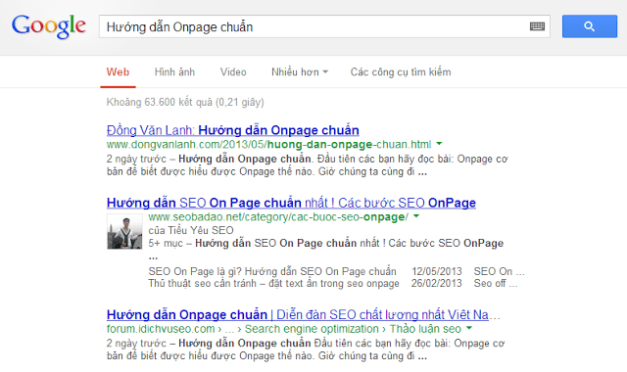This screenshot has width=627, height=372.
Task: Open Thủ thuật seo cần tránh sitelink
Action: 274,283
